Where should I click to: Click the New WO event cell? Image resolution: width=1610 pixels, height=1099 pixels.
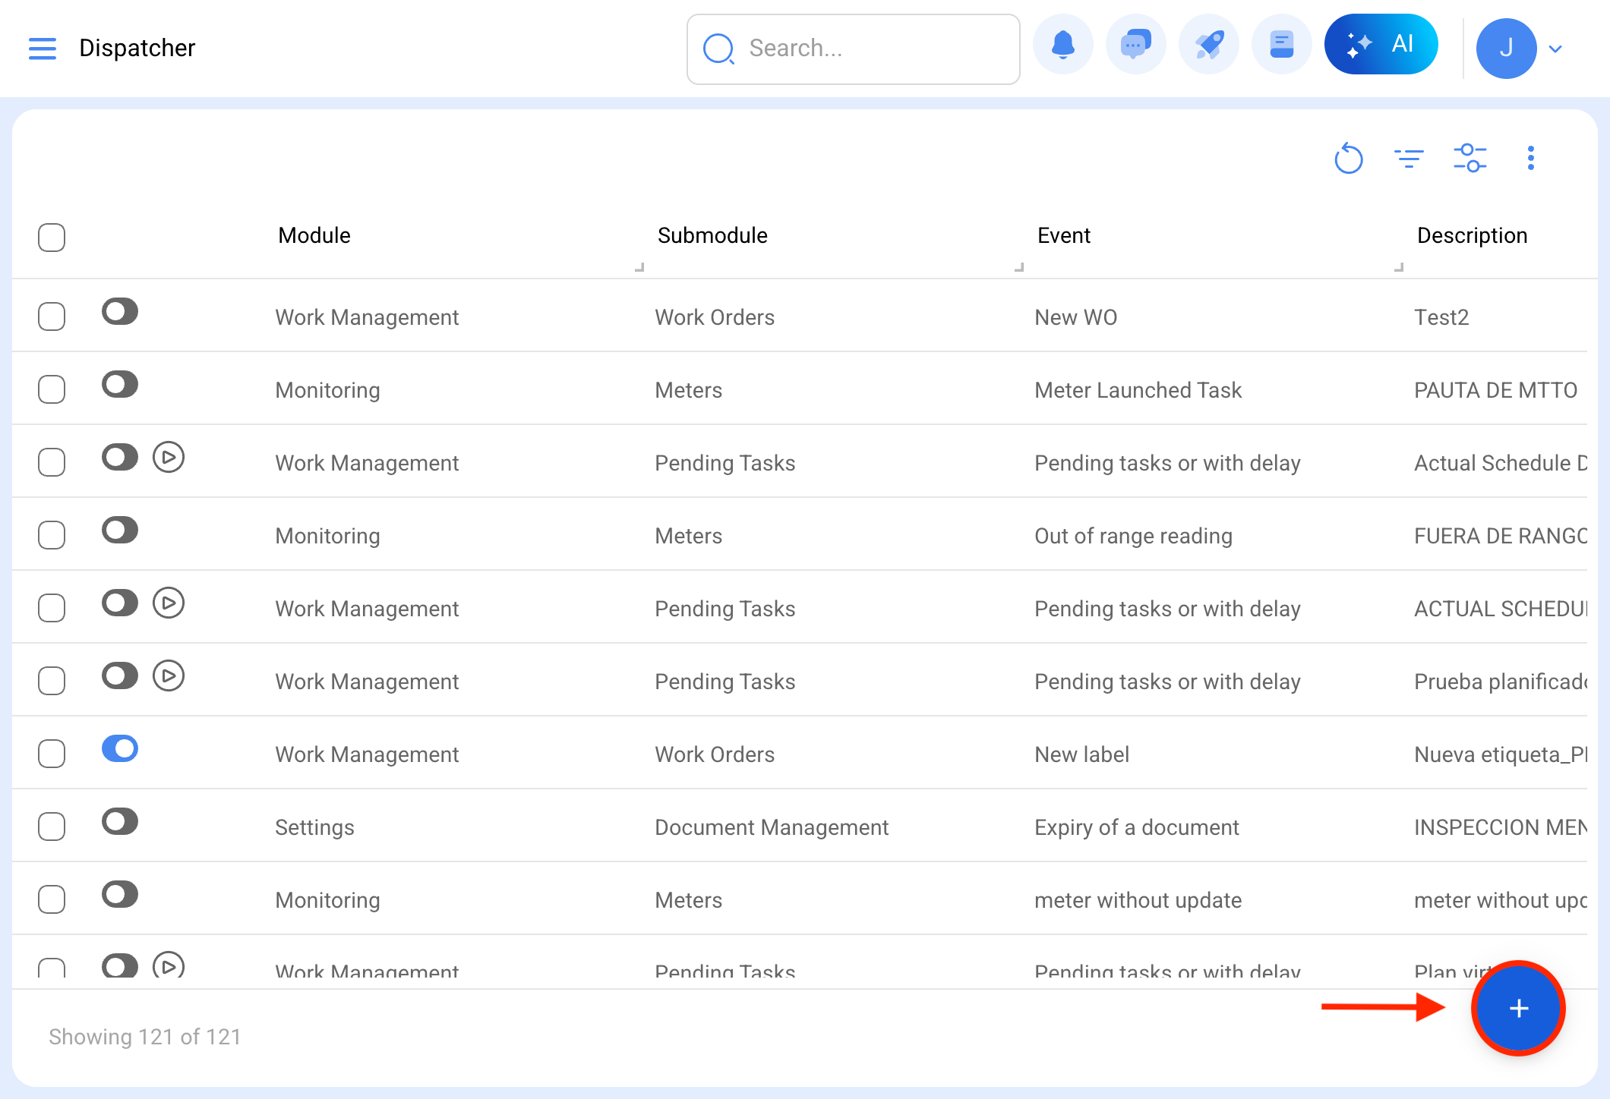pyautogui.click(x=1075, y=317)
